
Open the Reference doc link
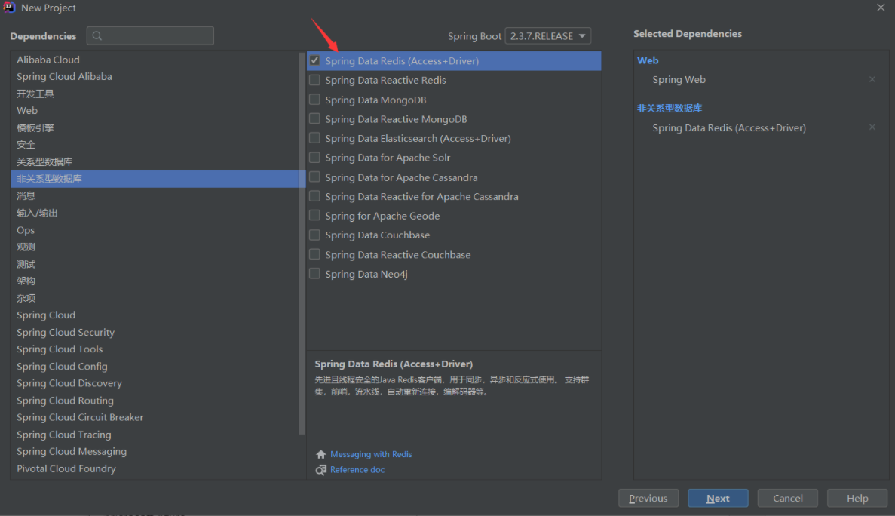tap(357, 470)
